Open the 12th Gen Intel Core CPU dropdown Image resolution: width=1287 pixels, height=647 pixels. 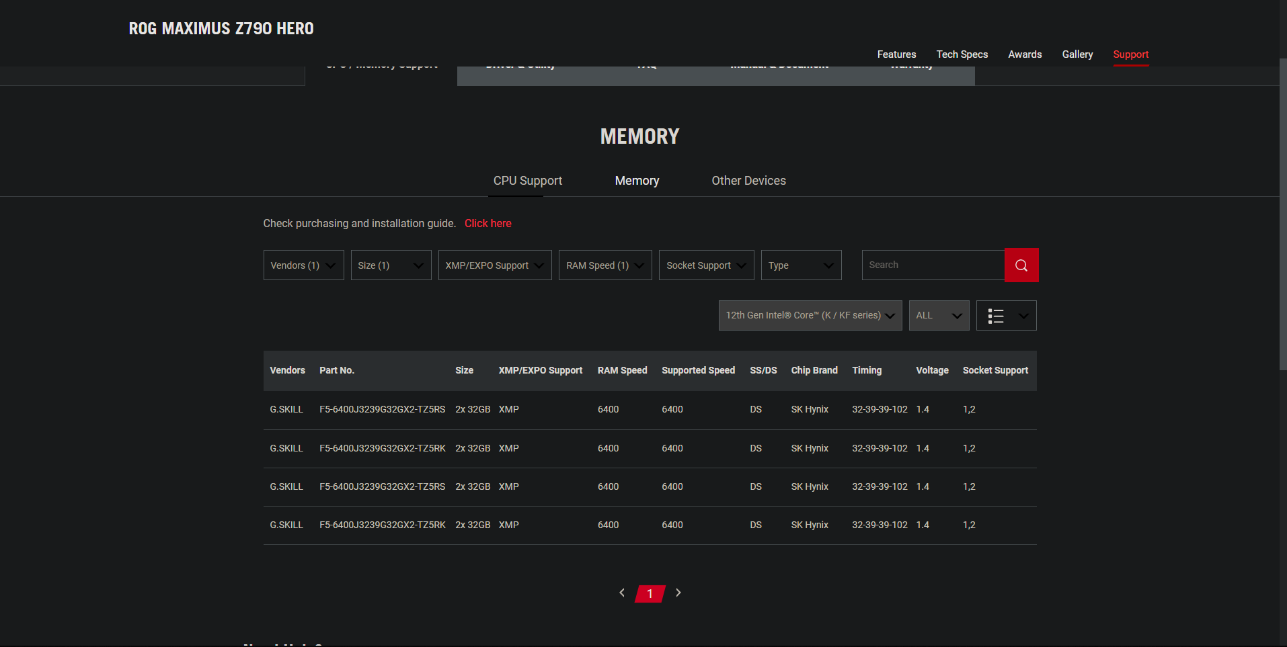[810, 315]
